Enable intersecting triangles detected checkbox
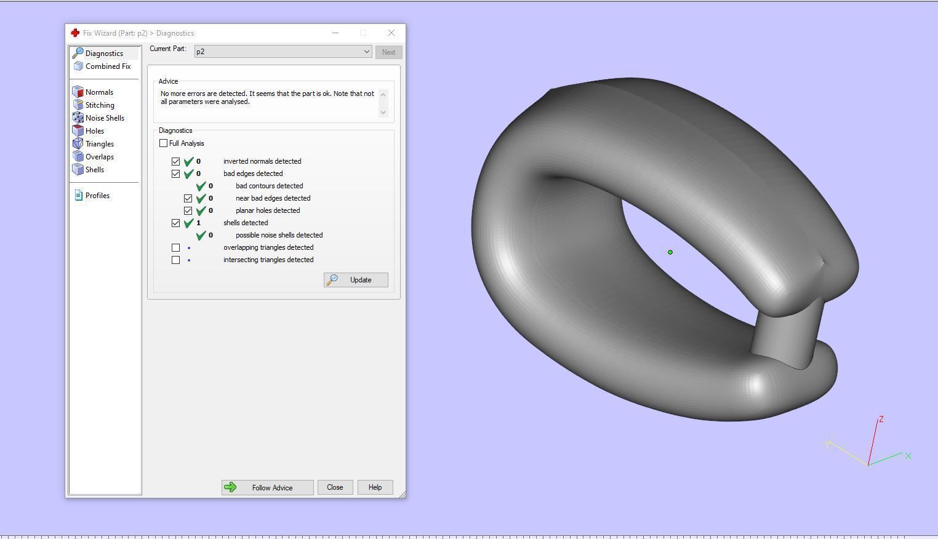Image resolution: width=938 pixels, height=539 pixels. pyautogui.click(x=176, y=260)
